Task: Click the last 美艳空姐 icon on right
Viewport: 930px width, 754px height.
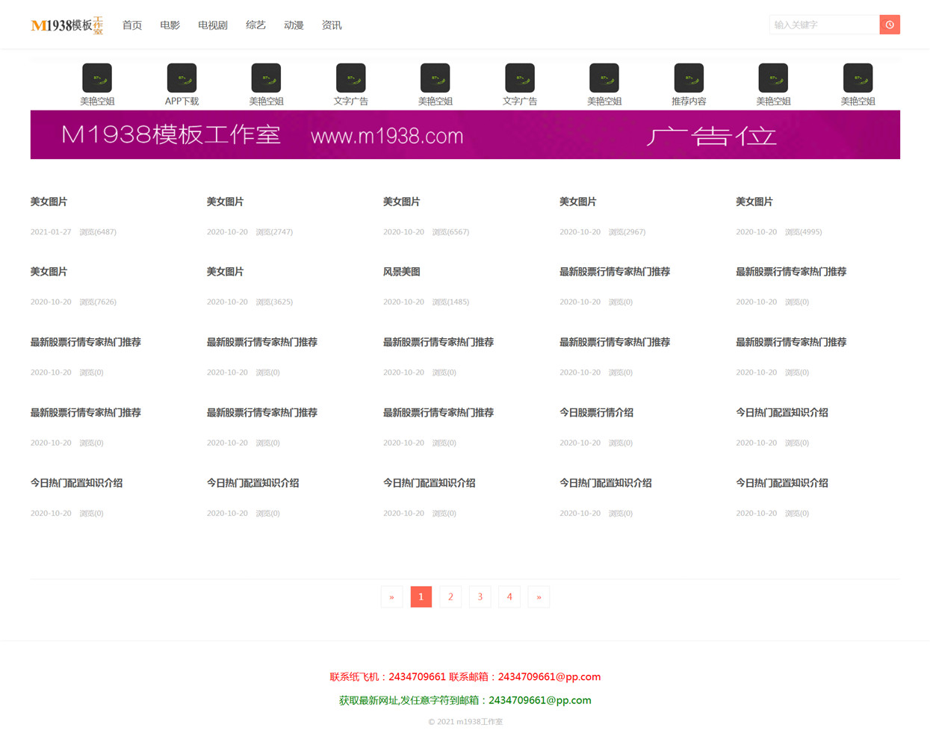Action: [858, 78]
